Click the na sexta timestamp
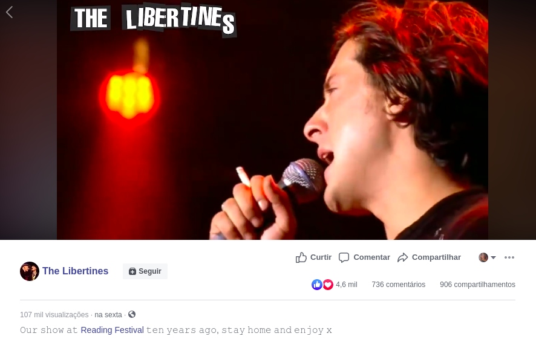 pos(108,314)
